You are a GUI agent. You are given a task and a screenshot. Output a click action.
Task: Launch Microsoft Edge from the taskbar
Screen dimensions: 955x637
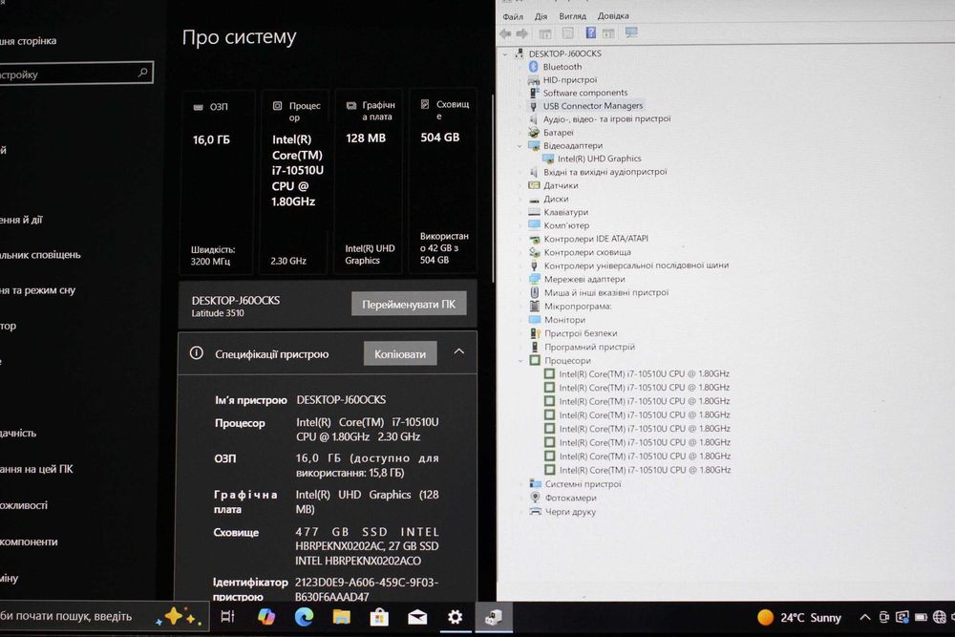tap(304, 616)
